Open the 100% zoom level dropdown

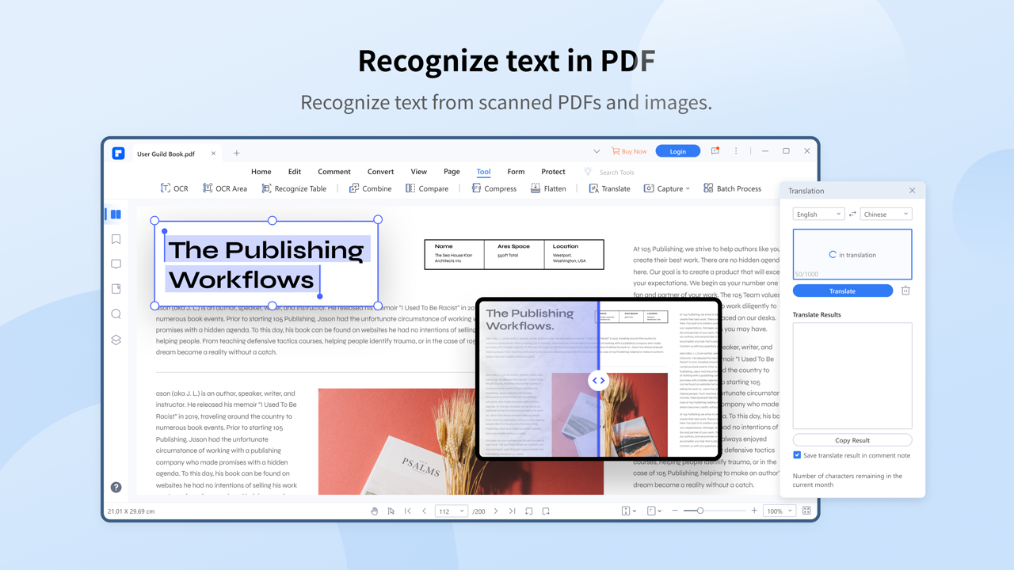point(780,511)
